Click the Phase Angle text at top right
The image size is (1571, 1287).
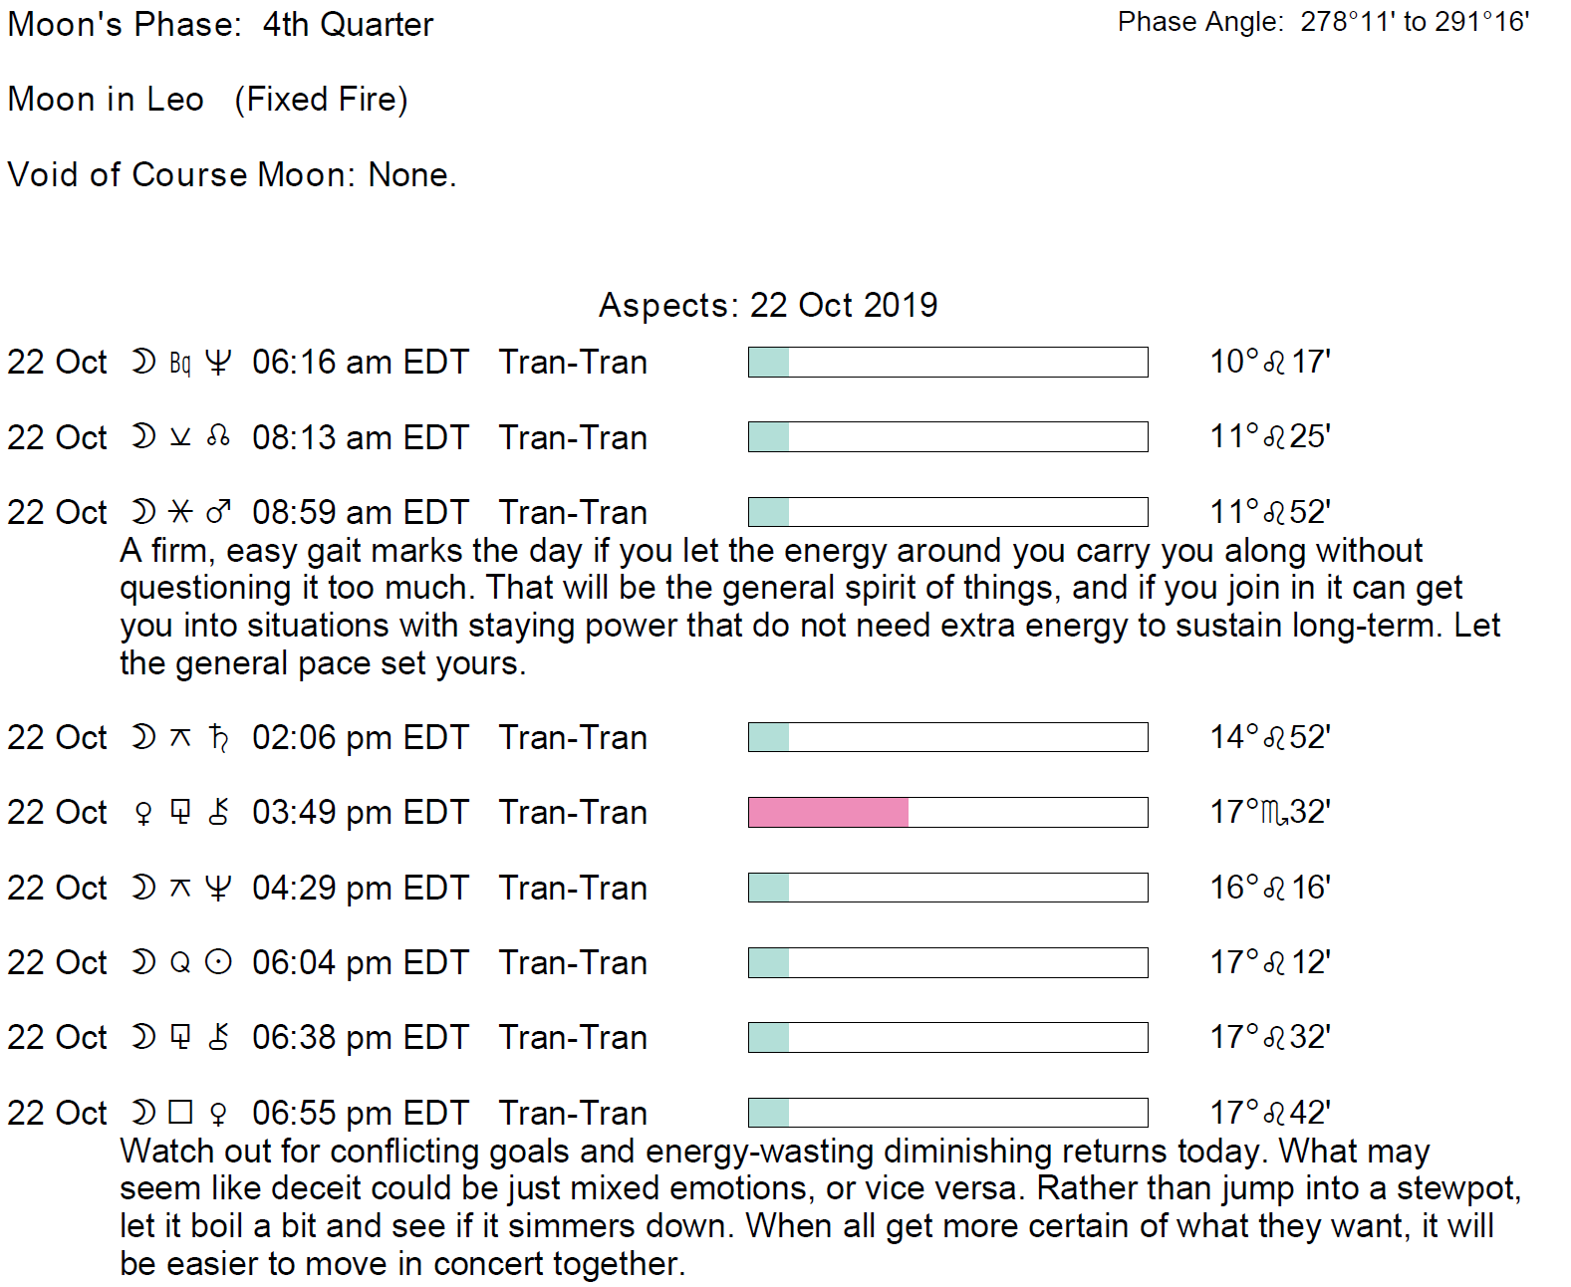point(1323,22)
